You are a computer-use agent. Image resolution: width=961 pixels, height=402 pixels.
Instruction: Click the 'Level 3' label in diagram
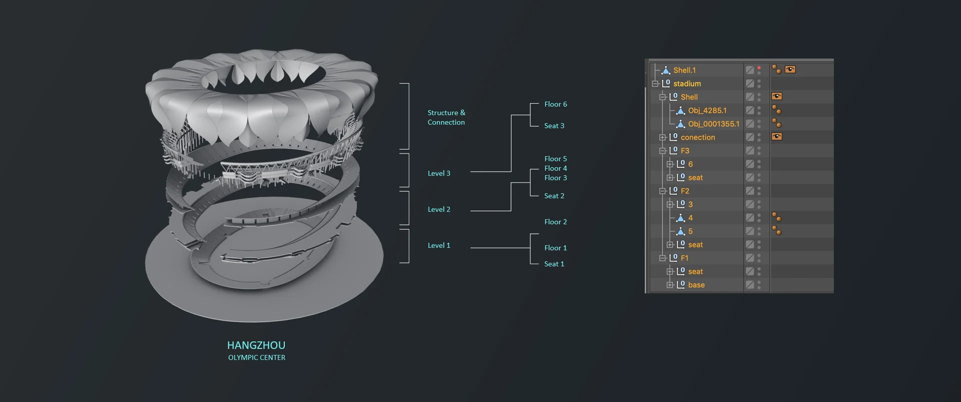coord(439,173)
